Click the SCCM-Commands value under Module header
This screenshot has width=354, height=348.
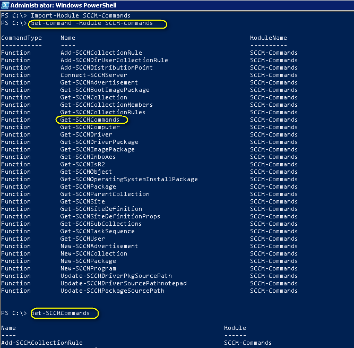(x=248, y=343)
